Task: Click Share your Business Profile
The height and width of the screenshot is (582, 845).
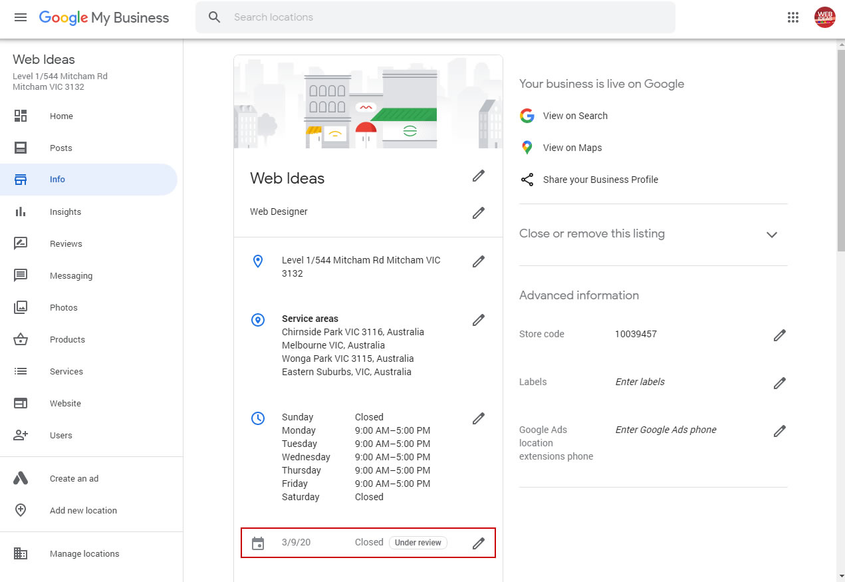Action: pos(600,180)
